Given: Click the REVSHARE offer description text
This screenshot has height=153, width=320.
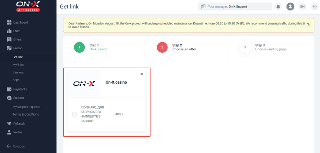Looking at the screenshot, I should click(x=92, y=114).
